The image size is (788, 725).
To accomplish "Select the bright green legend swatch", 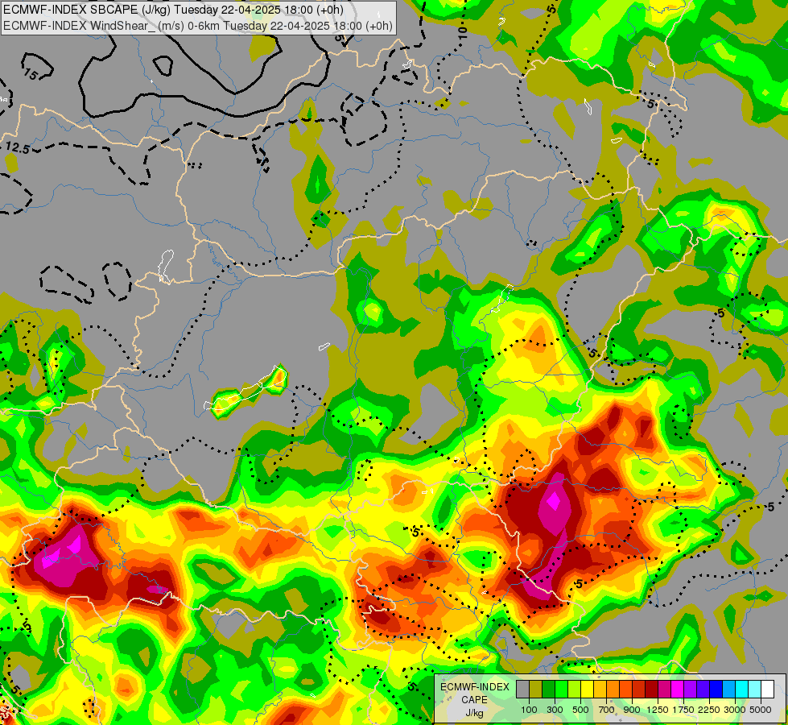I will (x=561, y=689).
